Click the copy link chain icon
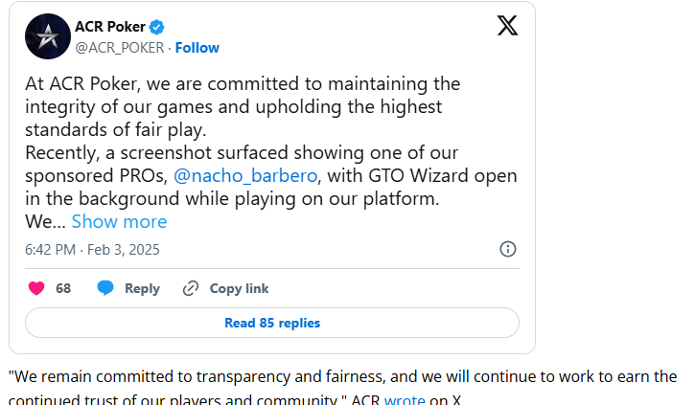Image resolution: width=695 pixels, height=405 pixels. point(191,288)
